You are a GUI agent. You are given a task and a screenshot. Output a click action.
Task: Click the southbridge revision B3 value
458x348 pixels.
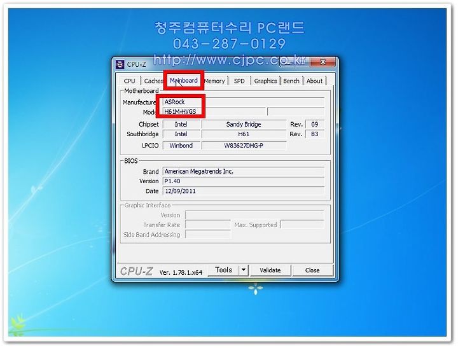315,134
